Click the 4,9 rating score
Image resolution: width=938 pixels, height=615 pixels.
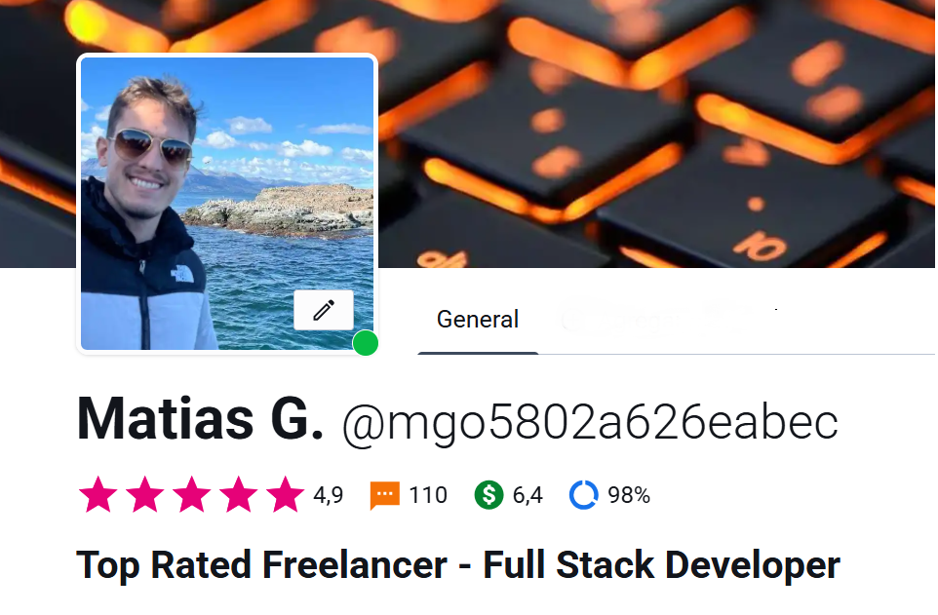[329, 495]
